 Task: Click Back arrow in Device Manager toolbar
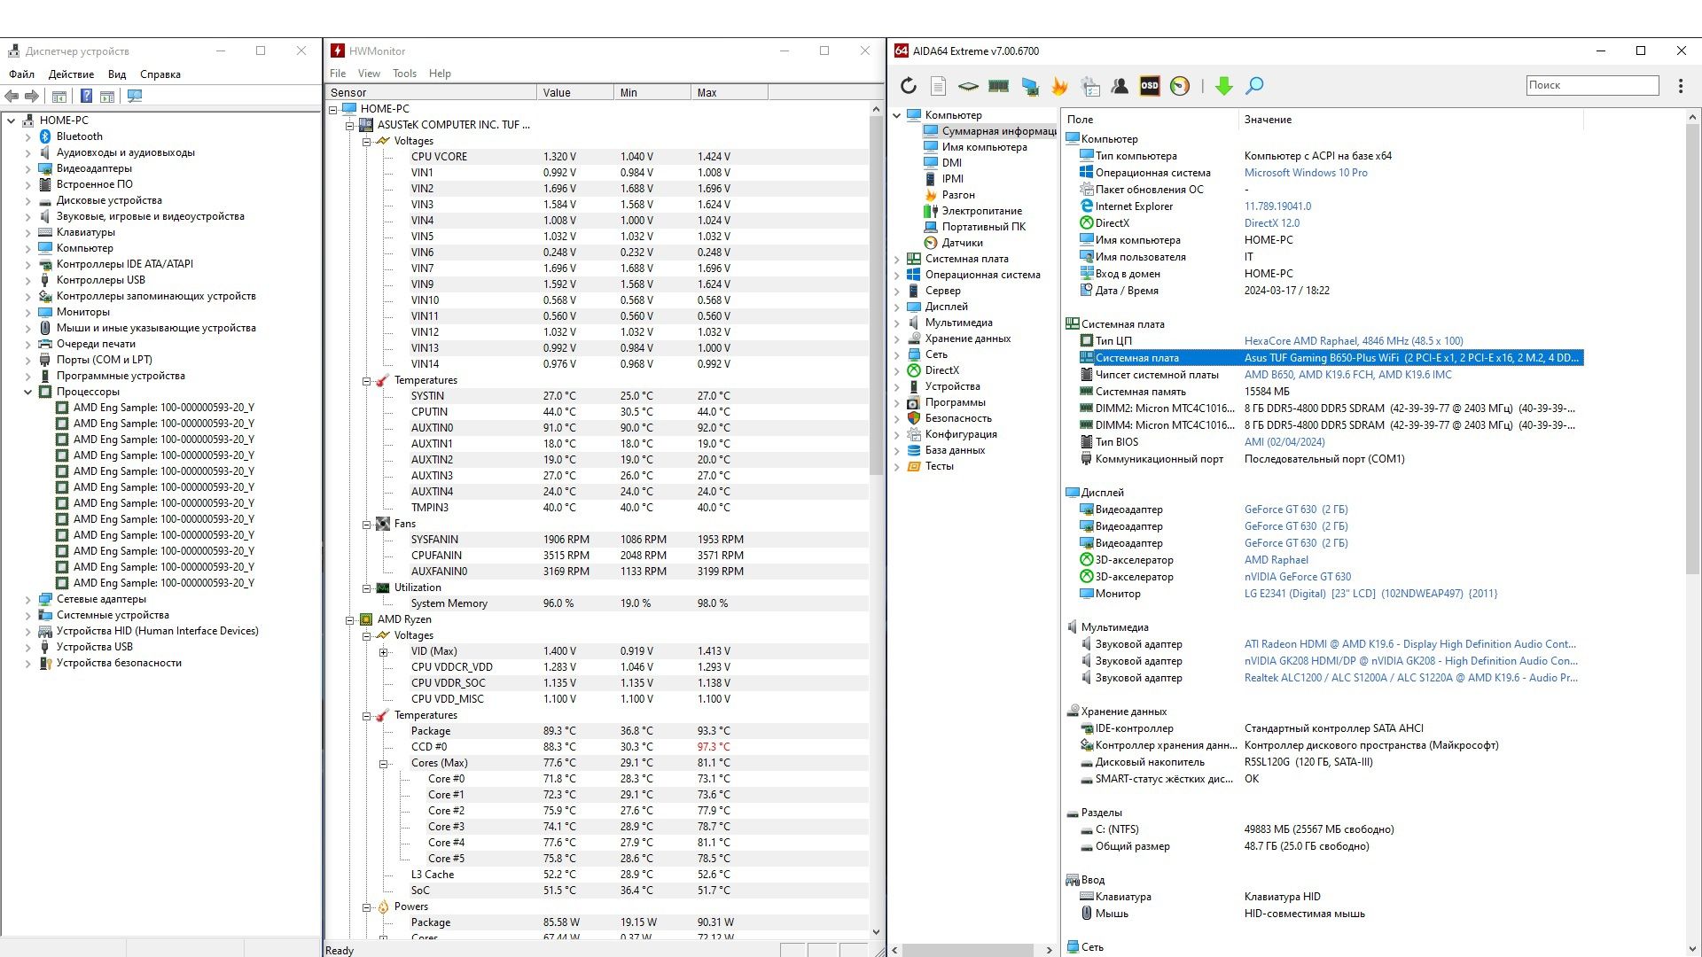point(12,96)
